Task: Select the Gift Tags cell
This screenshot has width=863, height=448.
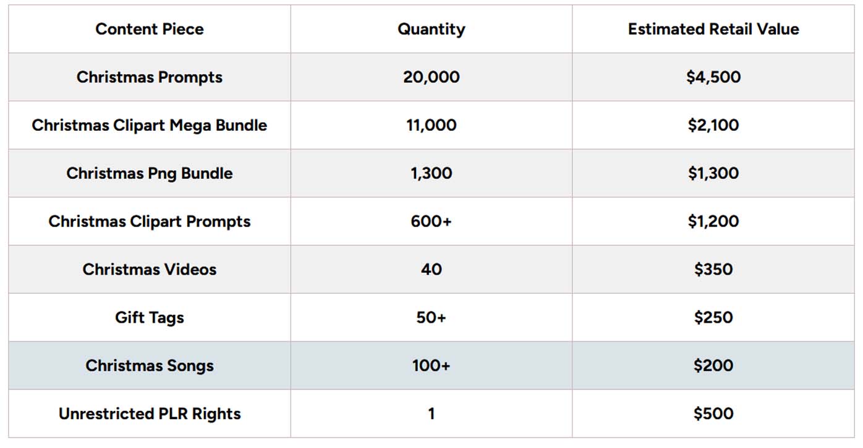Action: tap(150, 318)
